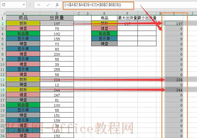
Task: Select cell A6 硬盘
Action: 23,44
